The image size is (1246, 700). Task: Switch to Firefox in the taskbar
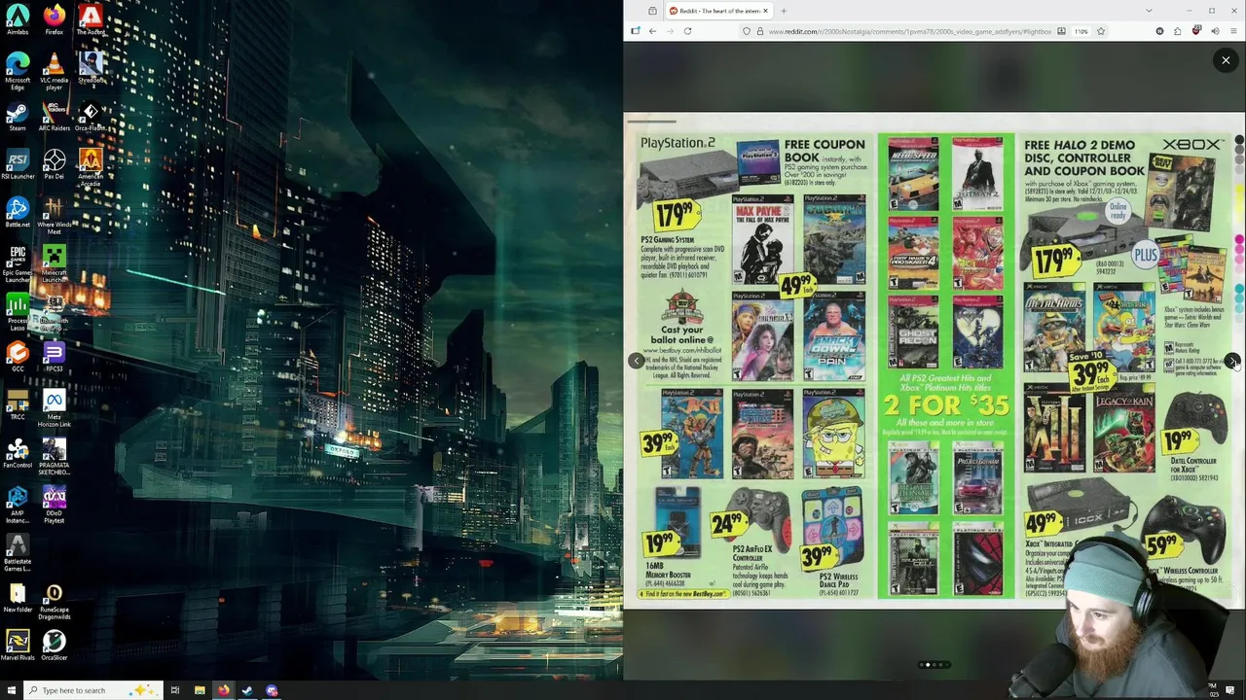(x=223, y=690)
